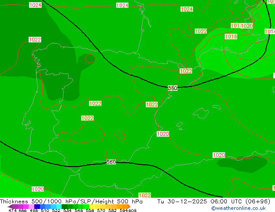Click the 1022 label at the map's bottom edge

point(145,195)
